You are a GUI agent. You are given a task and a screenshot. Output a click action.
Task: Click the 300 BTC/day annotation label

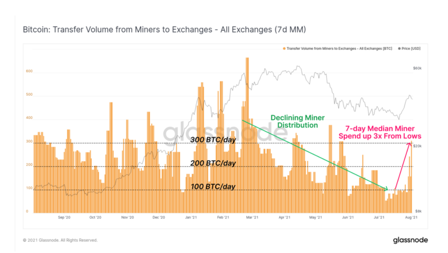[213, 140]
